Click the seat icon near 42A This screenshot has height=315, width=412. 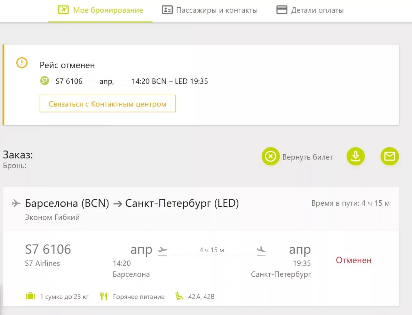coord(179,296)
